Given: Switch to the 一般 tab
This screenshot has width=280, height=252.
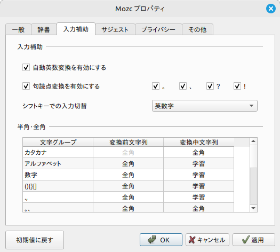Looking at the screenshot, I should (x=18, y=29).
